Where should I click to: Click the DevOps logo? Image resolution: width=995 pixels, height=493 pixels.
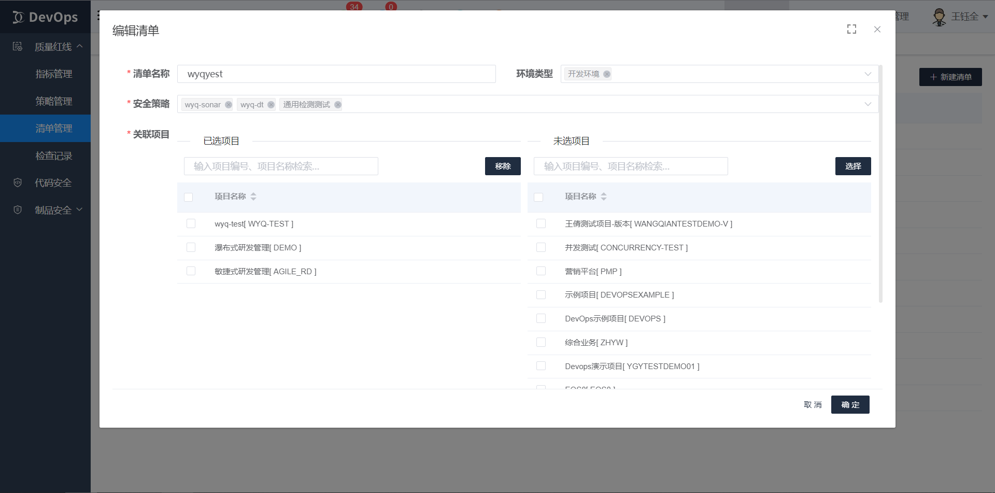tap(45, 16)
